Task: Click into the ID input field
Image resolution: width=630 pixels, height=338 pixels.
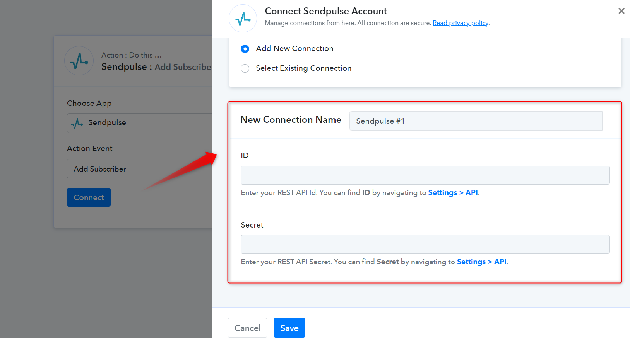Action: point(425,175)
